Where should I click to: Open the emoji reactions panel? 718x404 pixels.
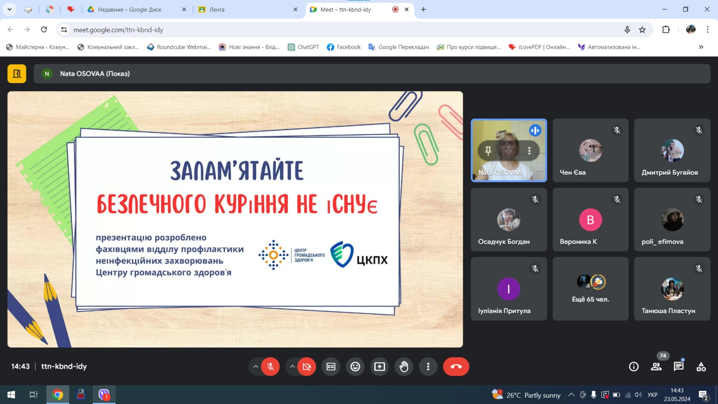click(355, 367)
